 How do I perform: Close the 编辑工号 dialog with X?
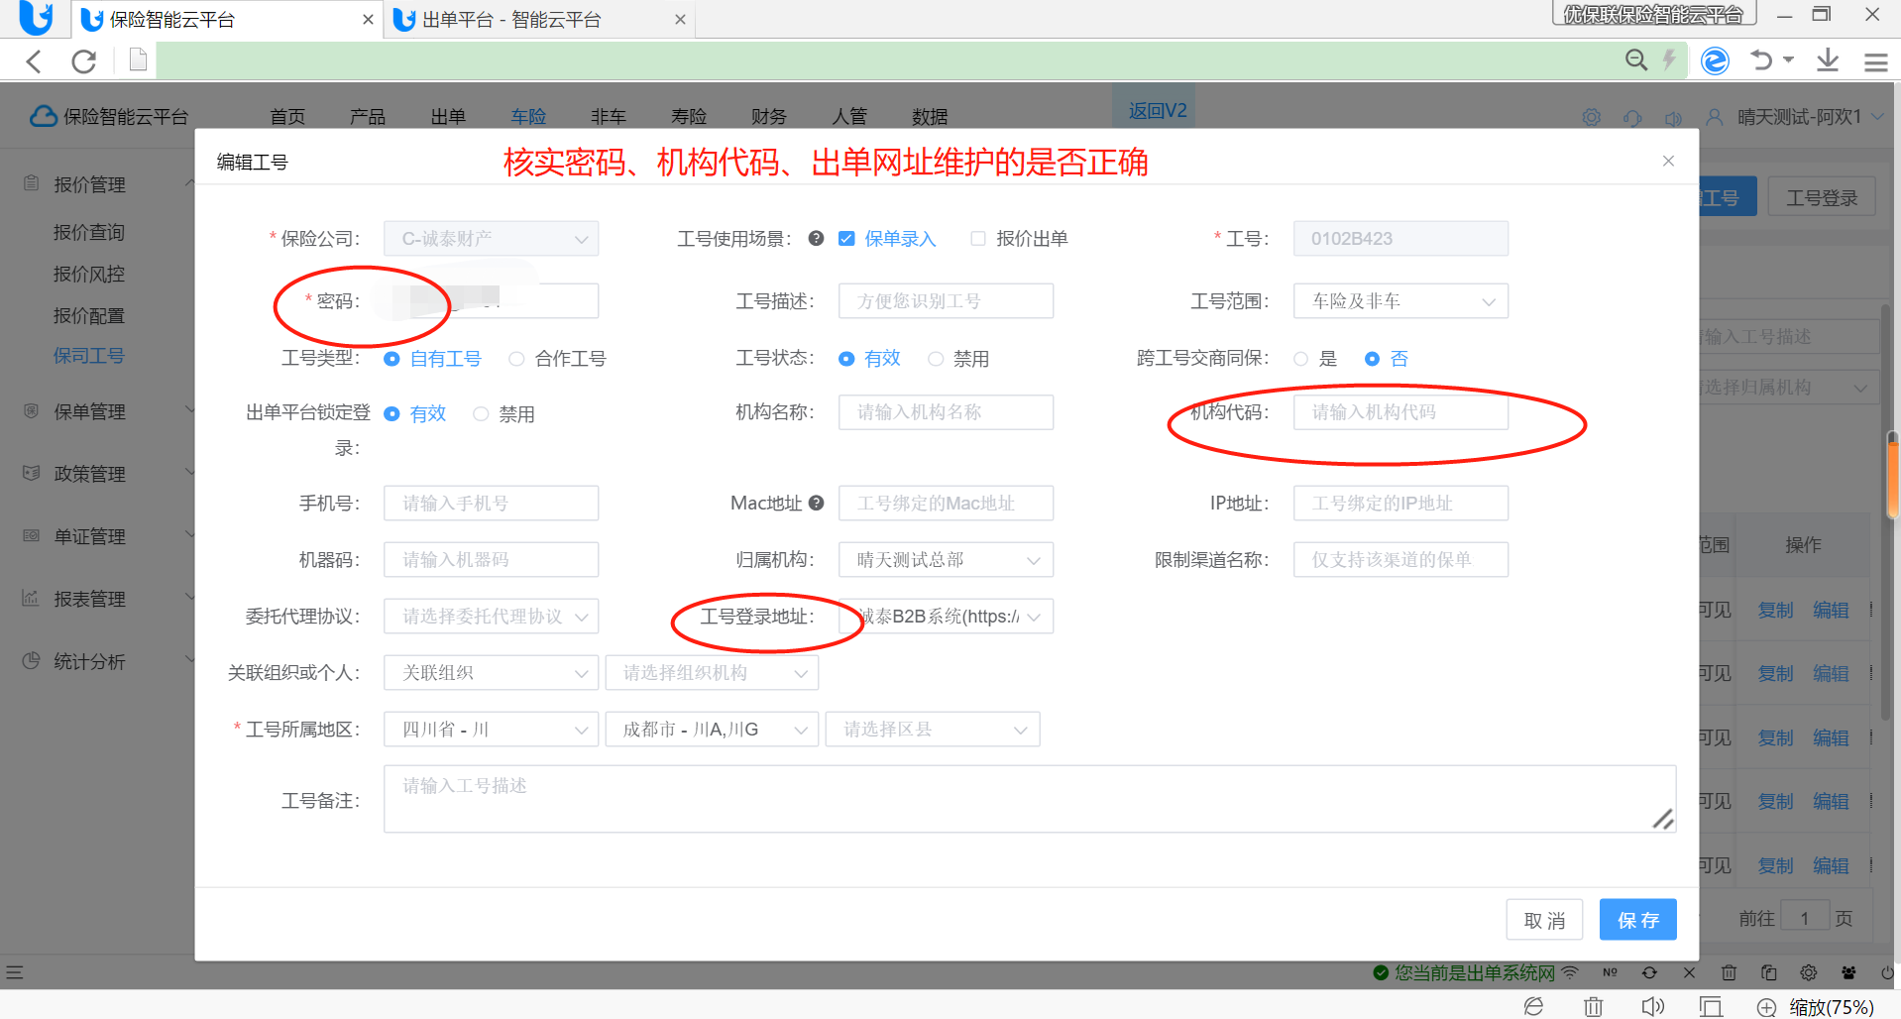pyautogui.click(x=1668, y=161)
